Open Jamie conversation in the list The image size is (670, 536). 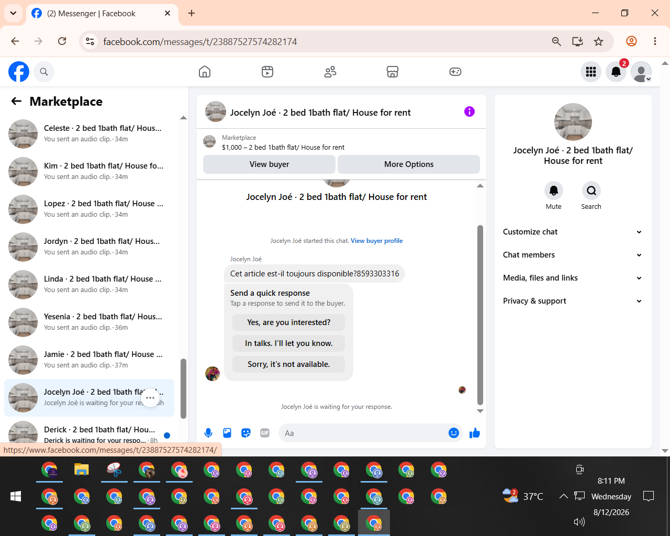pos(89,360)
